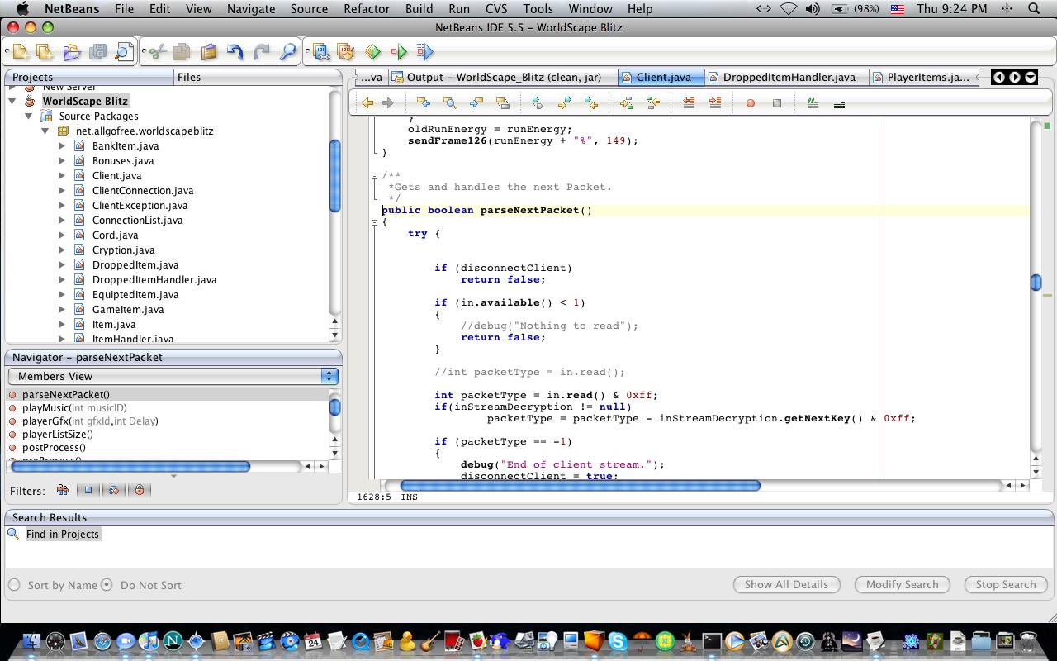Image resolution: width=1057 pixels, height=661 pixels.
Task: Select the Do Not Sort radio button
Action: coord(107,585)
